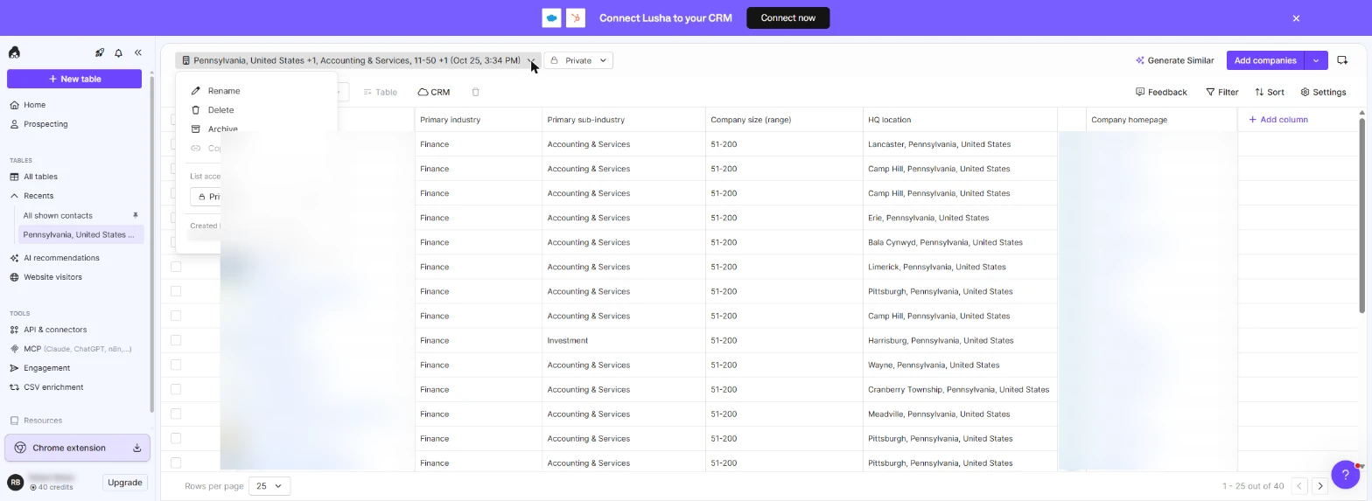Click the HubSpot icon in the banner
The height and width of the screenshot is (501, 1372).
(576, 17)
